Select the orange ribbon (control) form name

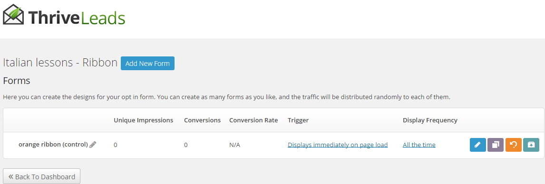(53, 145)
